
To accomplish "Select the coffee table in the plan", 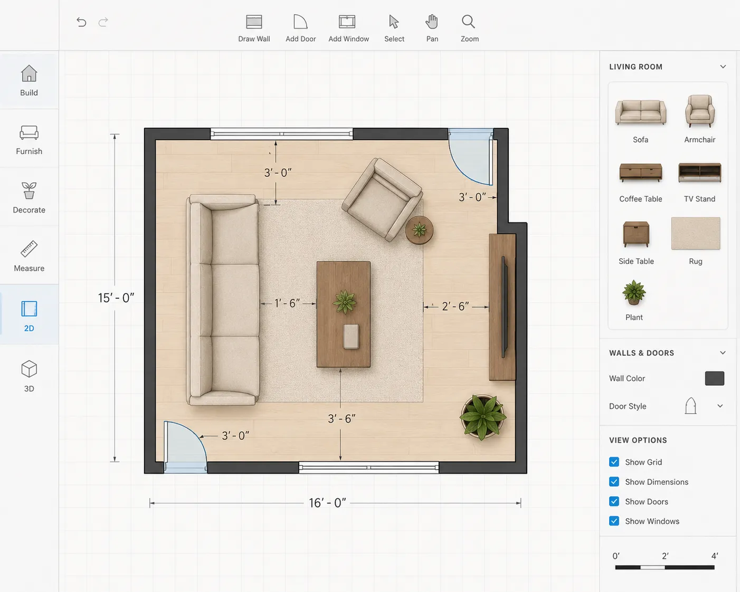I will [x=344, y=314].
